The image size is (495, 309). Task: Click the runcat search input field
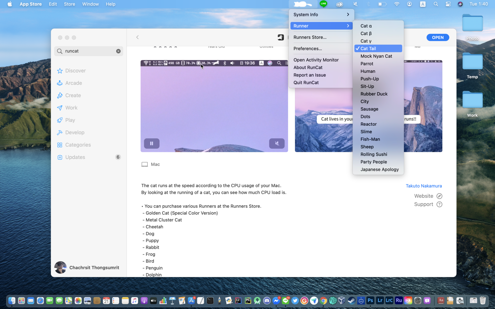click(x=89, y=51)
